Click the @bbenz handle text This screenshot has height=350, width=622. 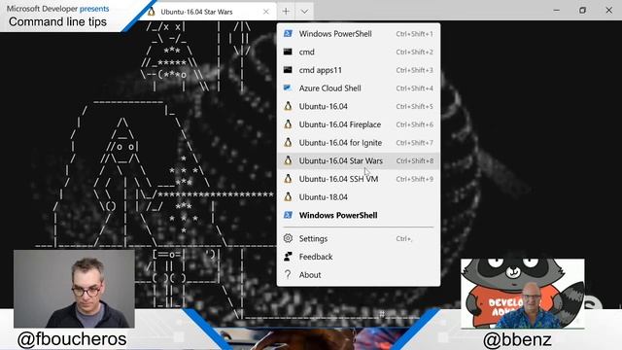[x=517, y=339]
